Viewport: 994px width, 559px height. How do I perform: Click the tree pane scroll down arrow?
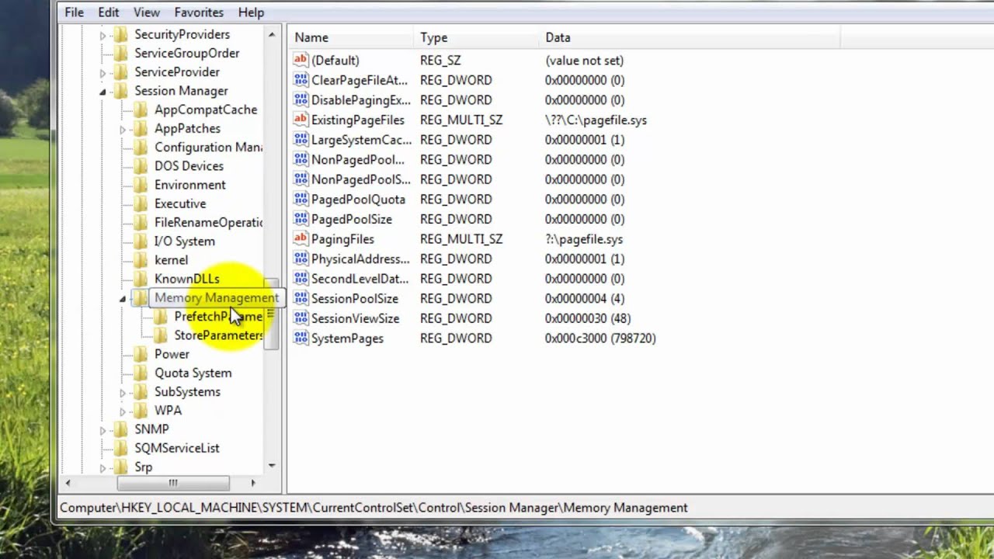(x=271, y=466)
